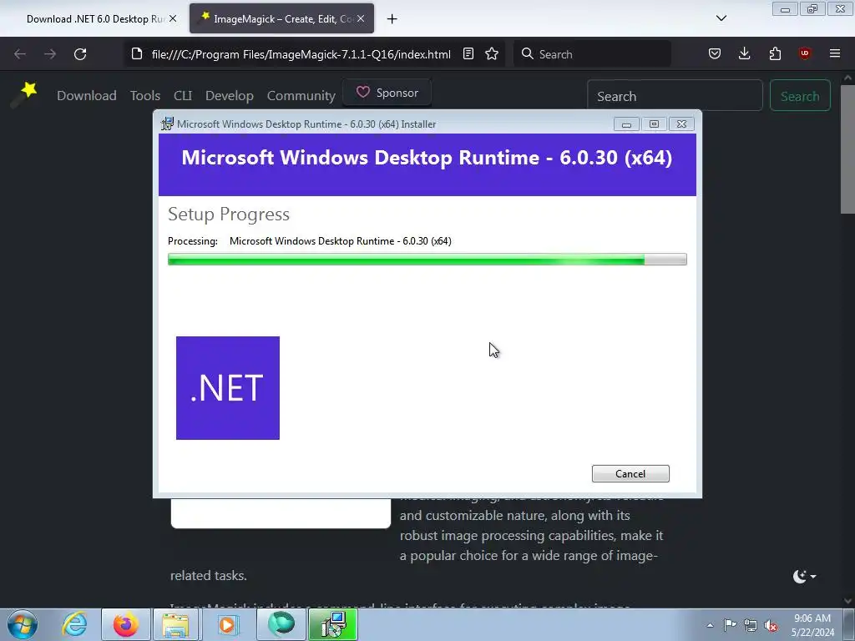Reload the current page
855x641 pixels.
(80, 54)
